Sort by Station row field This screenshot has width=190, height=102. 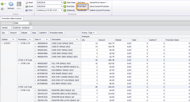pyautogui.click(x=9, y=40)
